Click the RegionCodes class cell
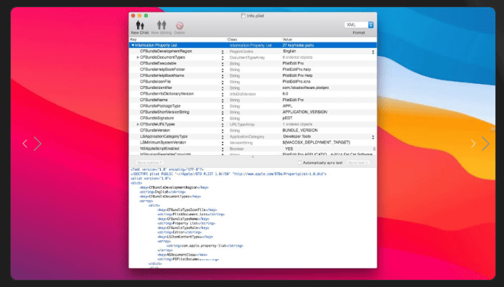This screenshot has height=287, width=504. click(241, 52)
